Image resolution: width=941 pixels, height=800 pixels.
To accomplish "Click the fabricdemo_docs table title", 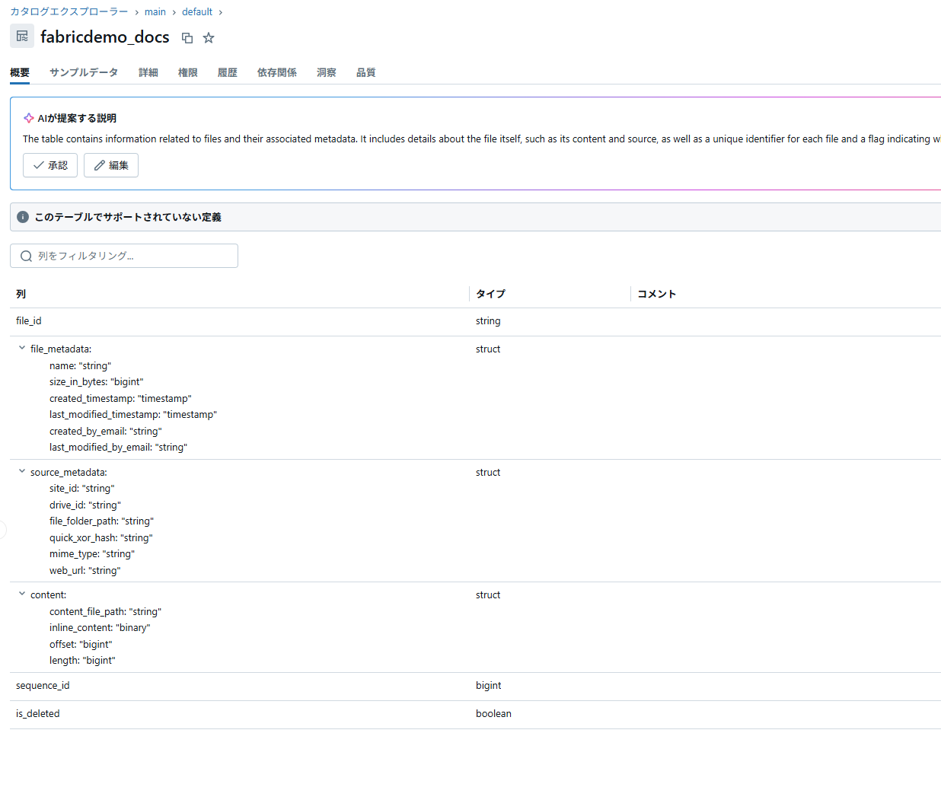I will [x=105, y=37].
